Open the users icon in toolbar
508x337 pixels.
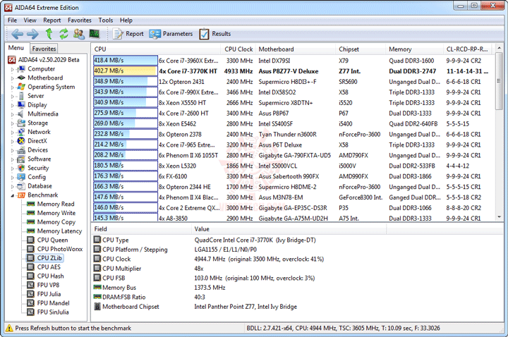click(79, 34)
